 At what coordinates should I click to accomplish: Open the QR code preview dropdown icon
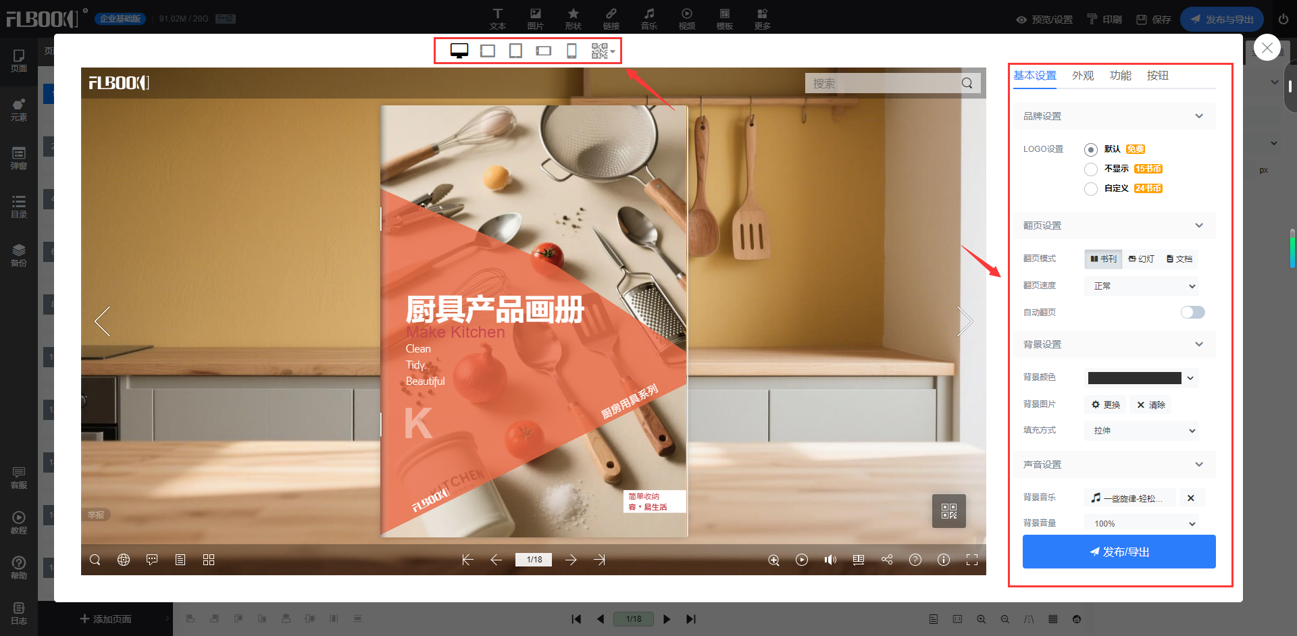pyautogui.click(x=603, y=51)
